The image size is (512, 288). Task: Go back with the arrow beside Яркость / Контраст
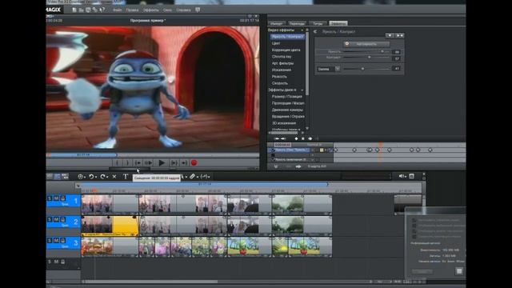[315, 32]
